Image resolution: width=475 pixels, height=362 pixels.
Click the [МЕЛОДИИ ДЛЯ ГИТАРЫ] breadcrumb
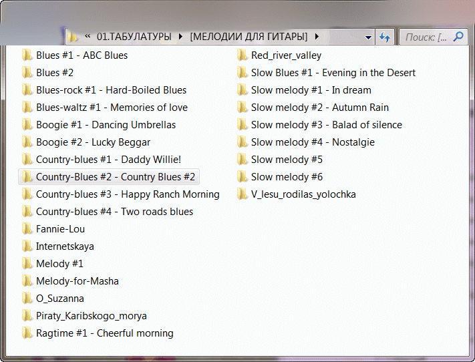[249, 37]
